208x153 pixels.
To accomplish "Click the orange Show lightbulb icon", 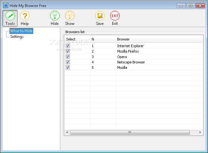I will tap(70, 16).
